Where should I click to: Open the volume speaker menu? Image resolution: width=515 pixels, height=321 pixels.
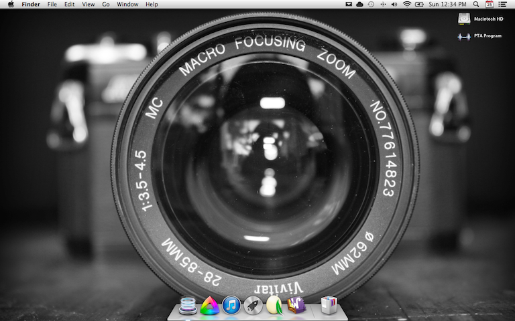[x=394, y=4]
